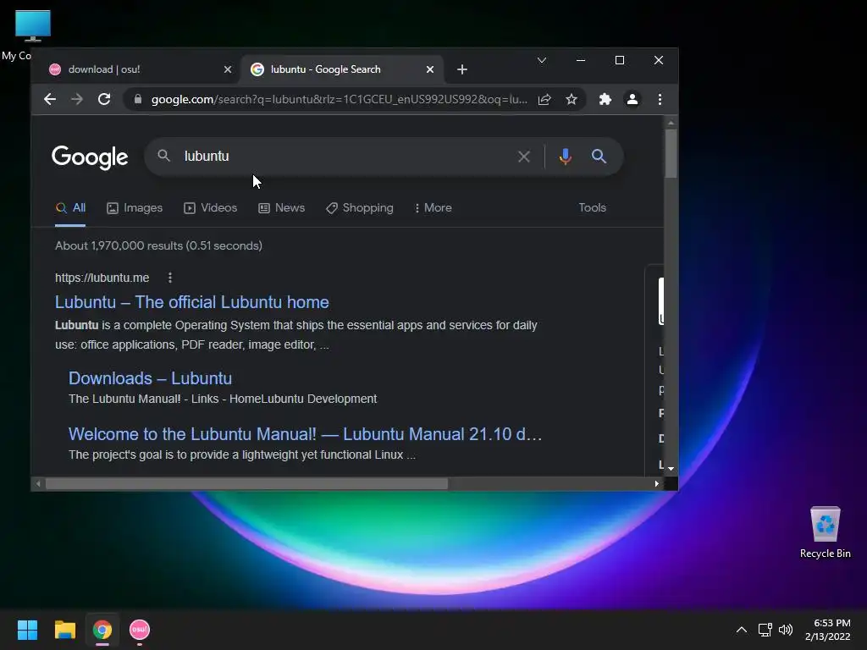Image resolution: width=867 pixels, height=650 pixels.
Task: Open a new tab with the plus button
Action: tap(462, 69)
